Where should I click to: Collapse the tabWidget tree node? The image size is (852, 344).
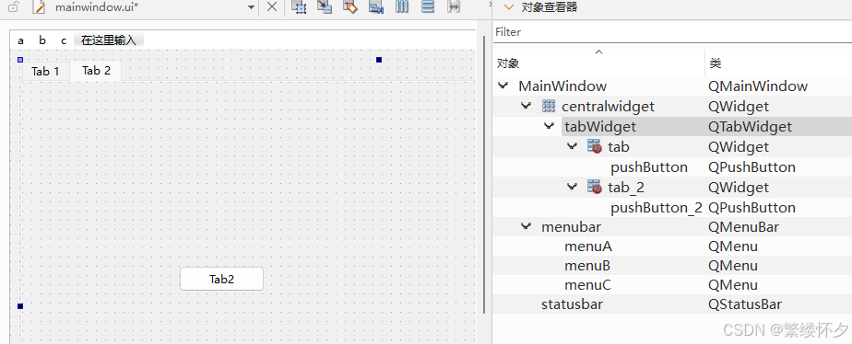[x=549, y=126]
